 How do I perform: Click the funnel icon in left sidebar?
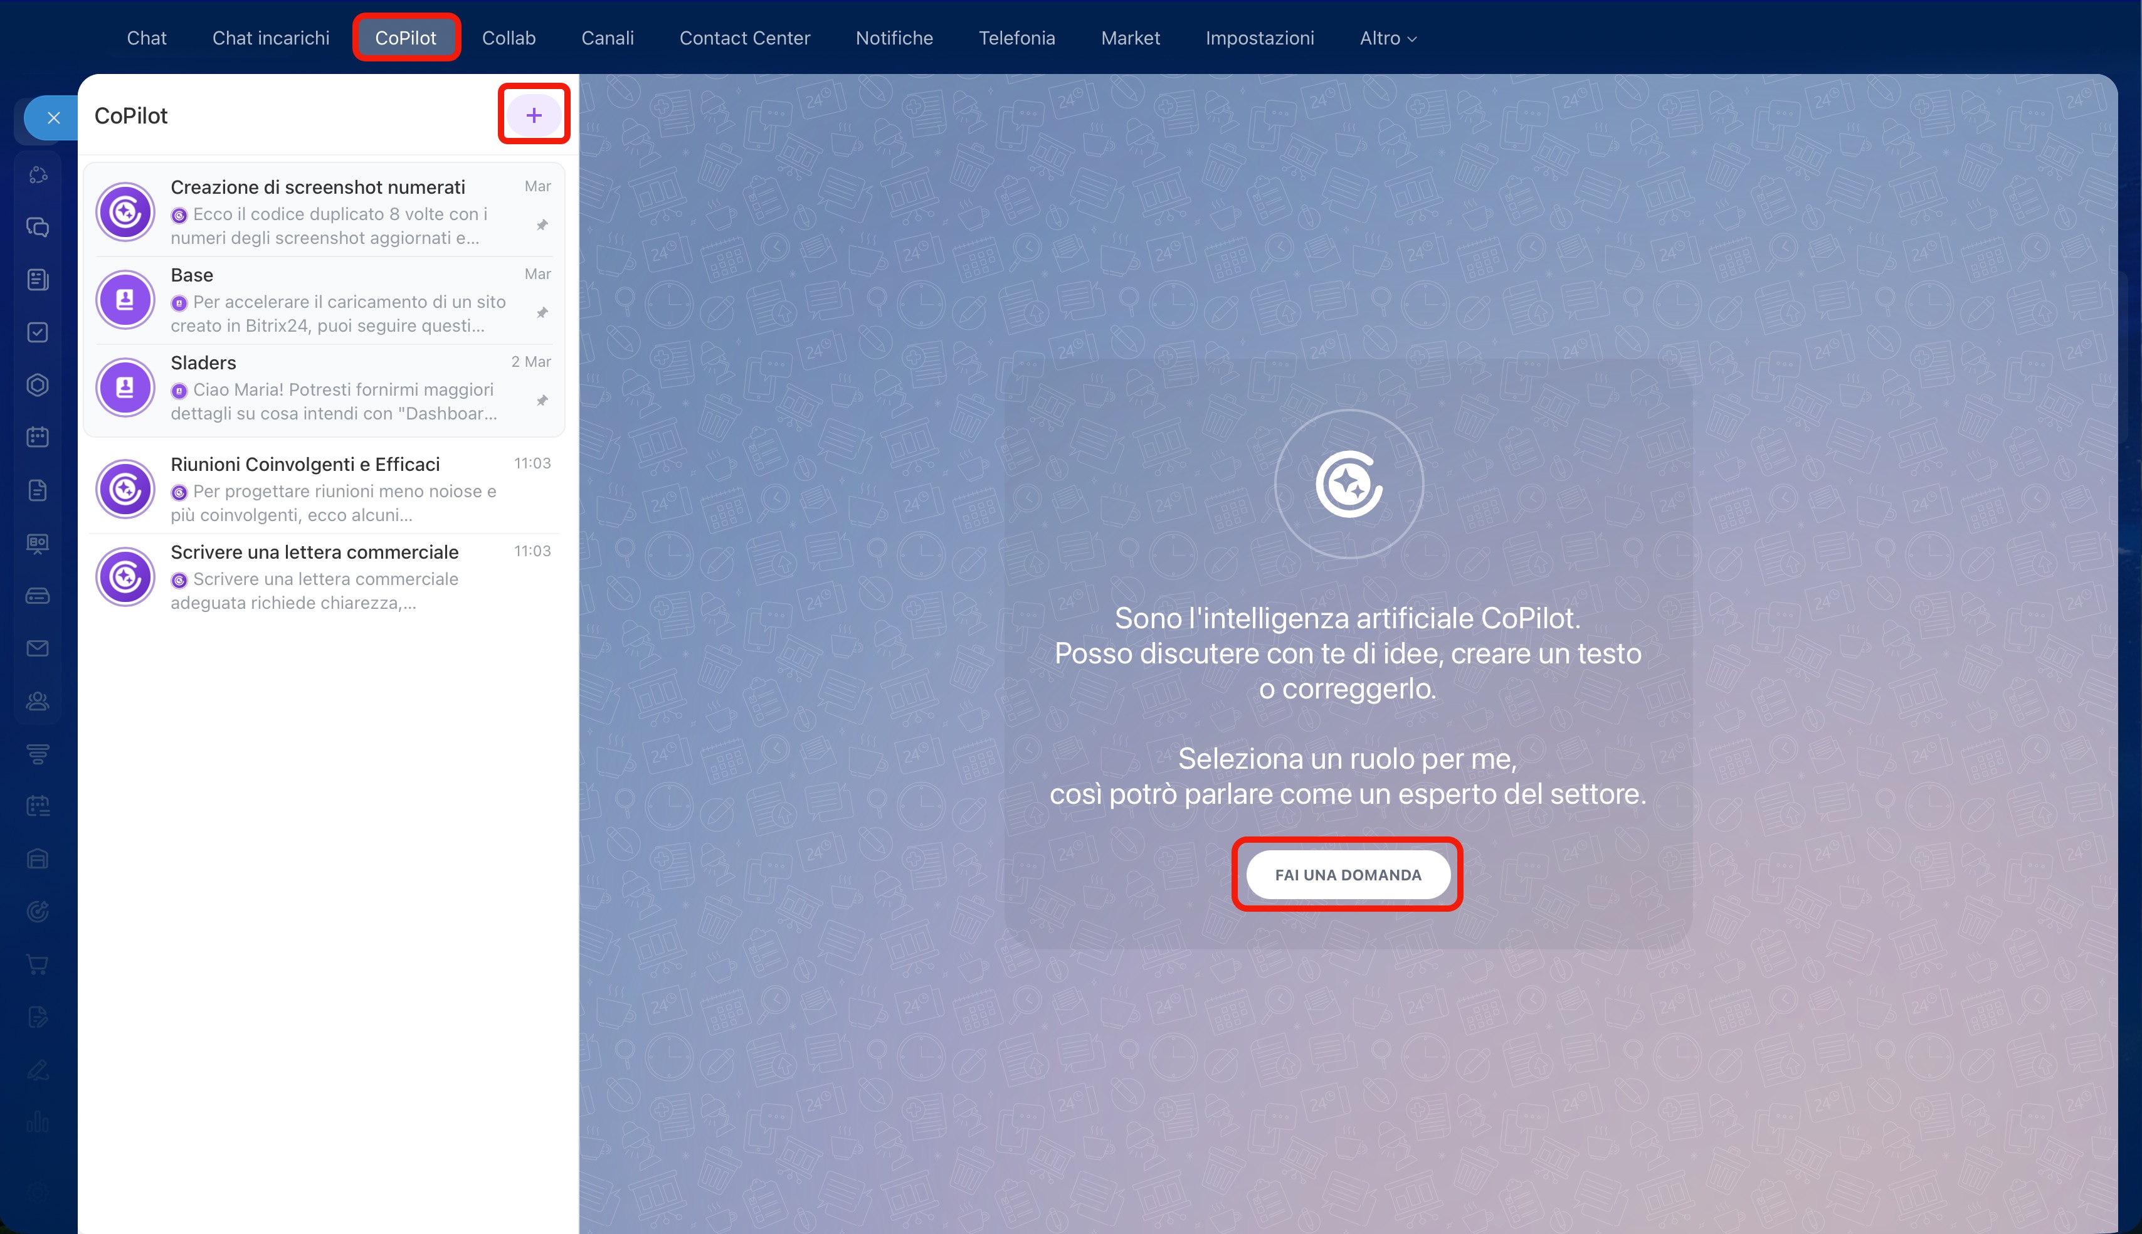(x=37, y=754)
